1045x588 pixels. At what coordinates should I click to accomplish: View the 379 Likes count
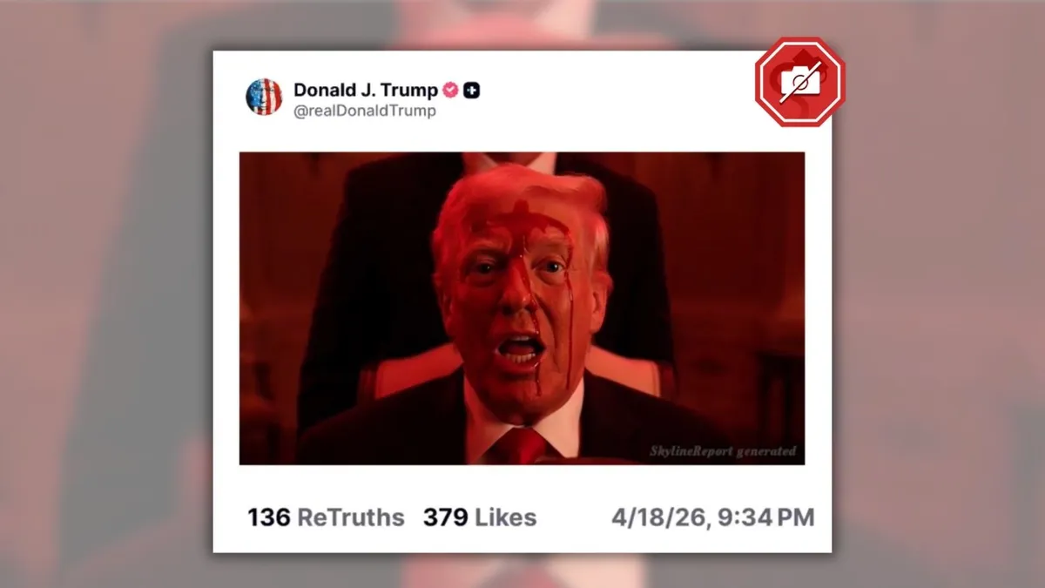pyautogui.click(x=480, y=517)
